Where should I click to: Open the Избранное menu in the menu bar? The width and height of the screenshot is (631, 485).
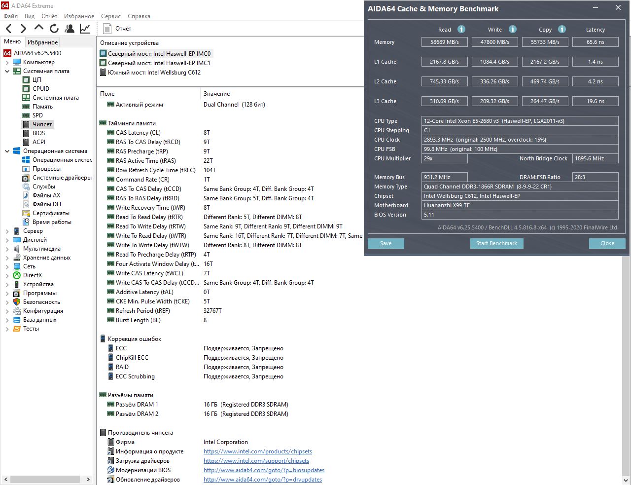point(79,16)
